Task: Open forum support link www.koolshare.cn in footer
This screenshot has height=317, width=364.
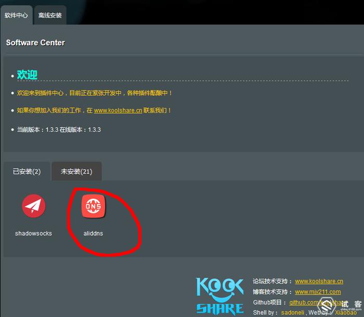Action: click(x=319, y=281)
